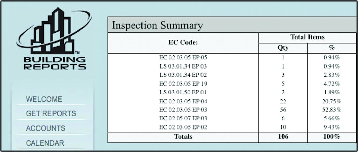Select the Inspection Summary title bar

tap(232, 25)
